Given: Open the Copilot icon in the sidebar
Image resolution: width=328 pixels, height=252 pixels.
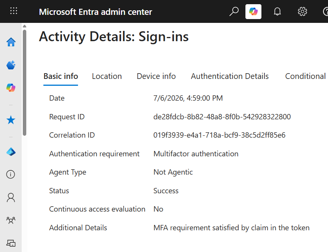Looking at the screenshot, I should [x=11, y=88].
